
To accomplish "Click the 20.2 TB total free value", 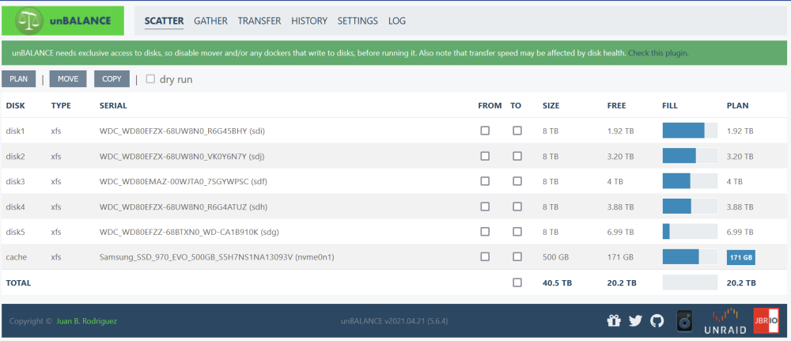I will tap(622, 283).
